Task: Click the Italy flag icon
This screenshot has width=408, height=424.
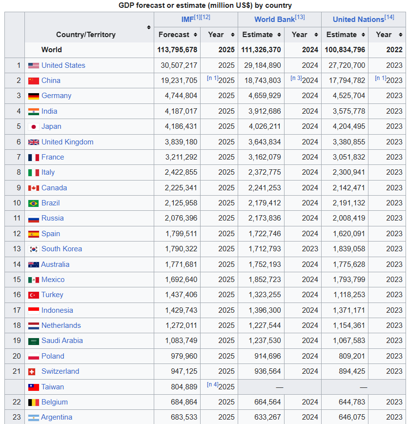Action: pyautogui.click(x=34, y=173)
